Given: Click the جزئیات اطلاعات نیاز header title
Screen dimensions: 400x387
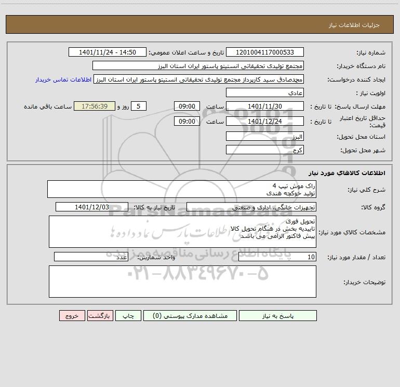Looking at the screenshot, I should coord(354,25).
